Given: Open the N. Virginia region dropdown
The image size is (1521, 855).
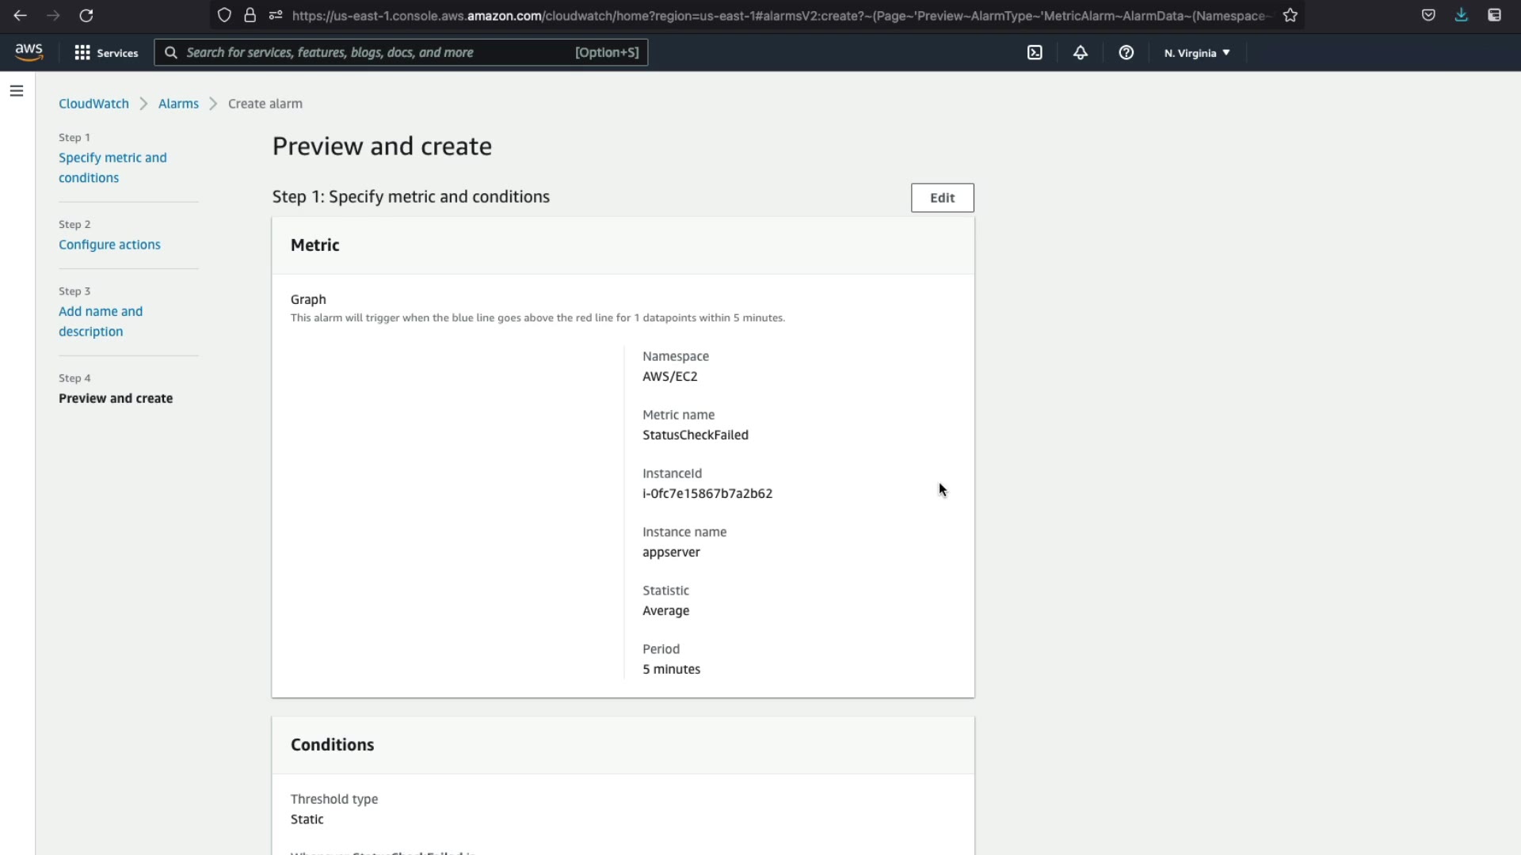Looking at the screenshot, I should tap(1197, 53).
